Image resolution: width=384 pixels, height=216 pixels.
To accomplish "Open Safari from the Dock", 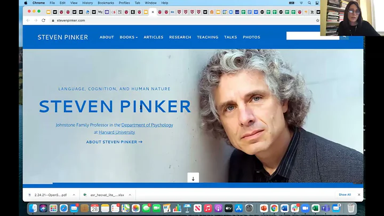I will click(x=63, y=208).
